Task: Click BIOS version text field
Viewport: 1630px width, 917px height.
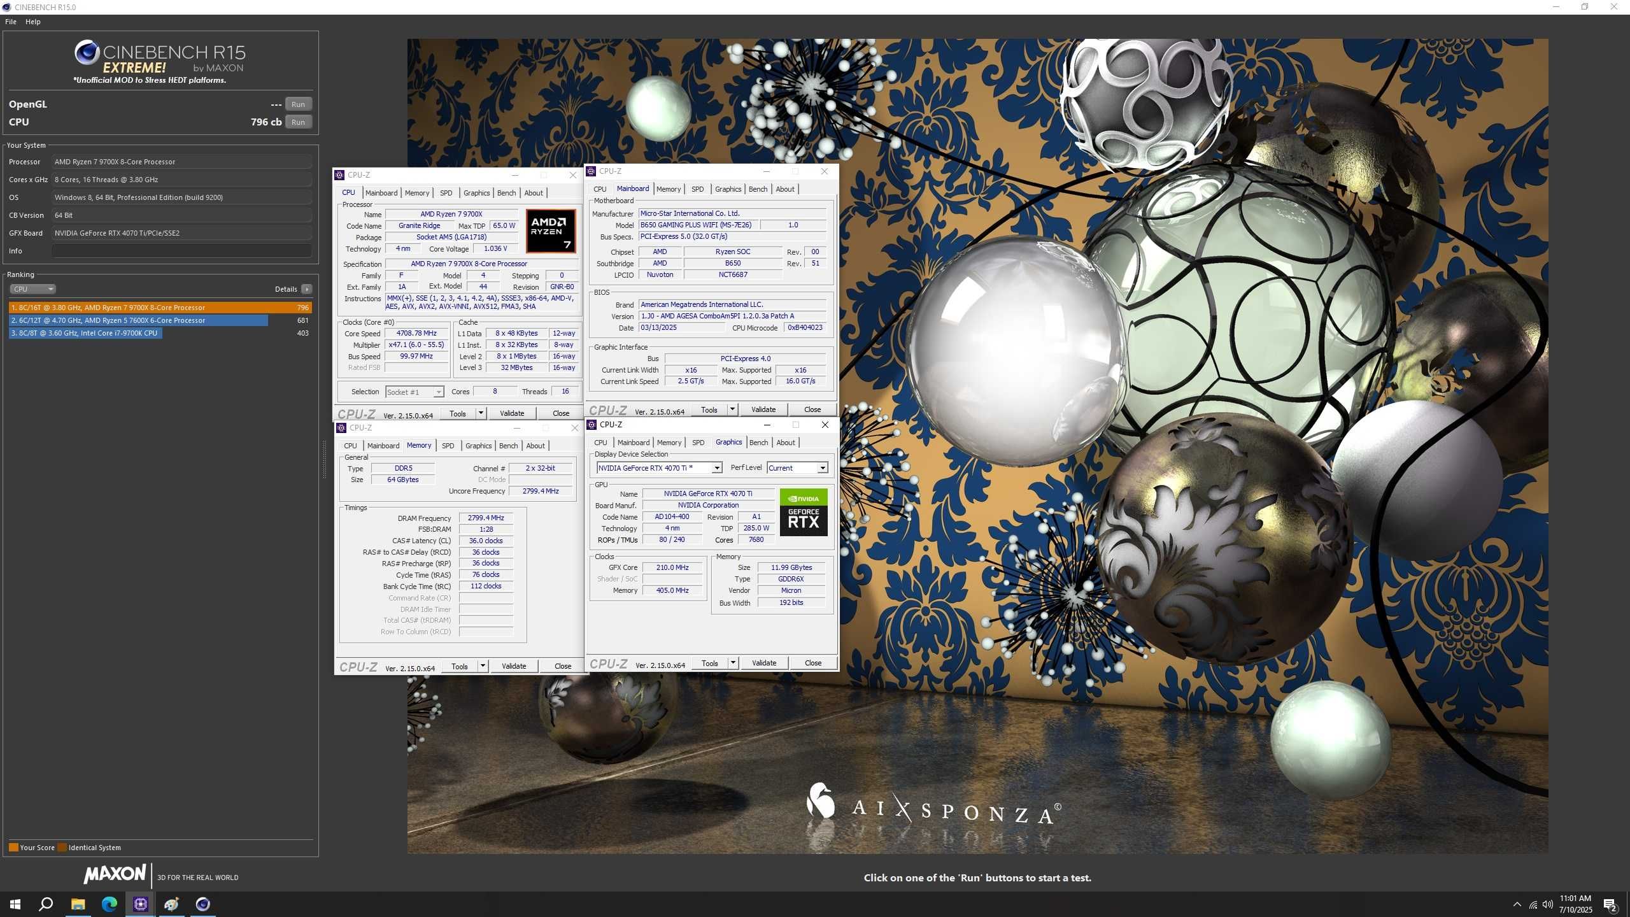Action: click(x=732, y=316)
